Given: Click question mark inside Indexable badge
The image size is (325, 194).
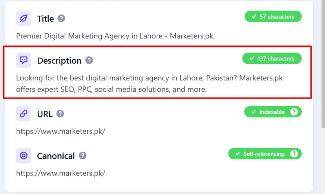Looking at the screenshot, I should click(x=294, y=112).
